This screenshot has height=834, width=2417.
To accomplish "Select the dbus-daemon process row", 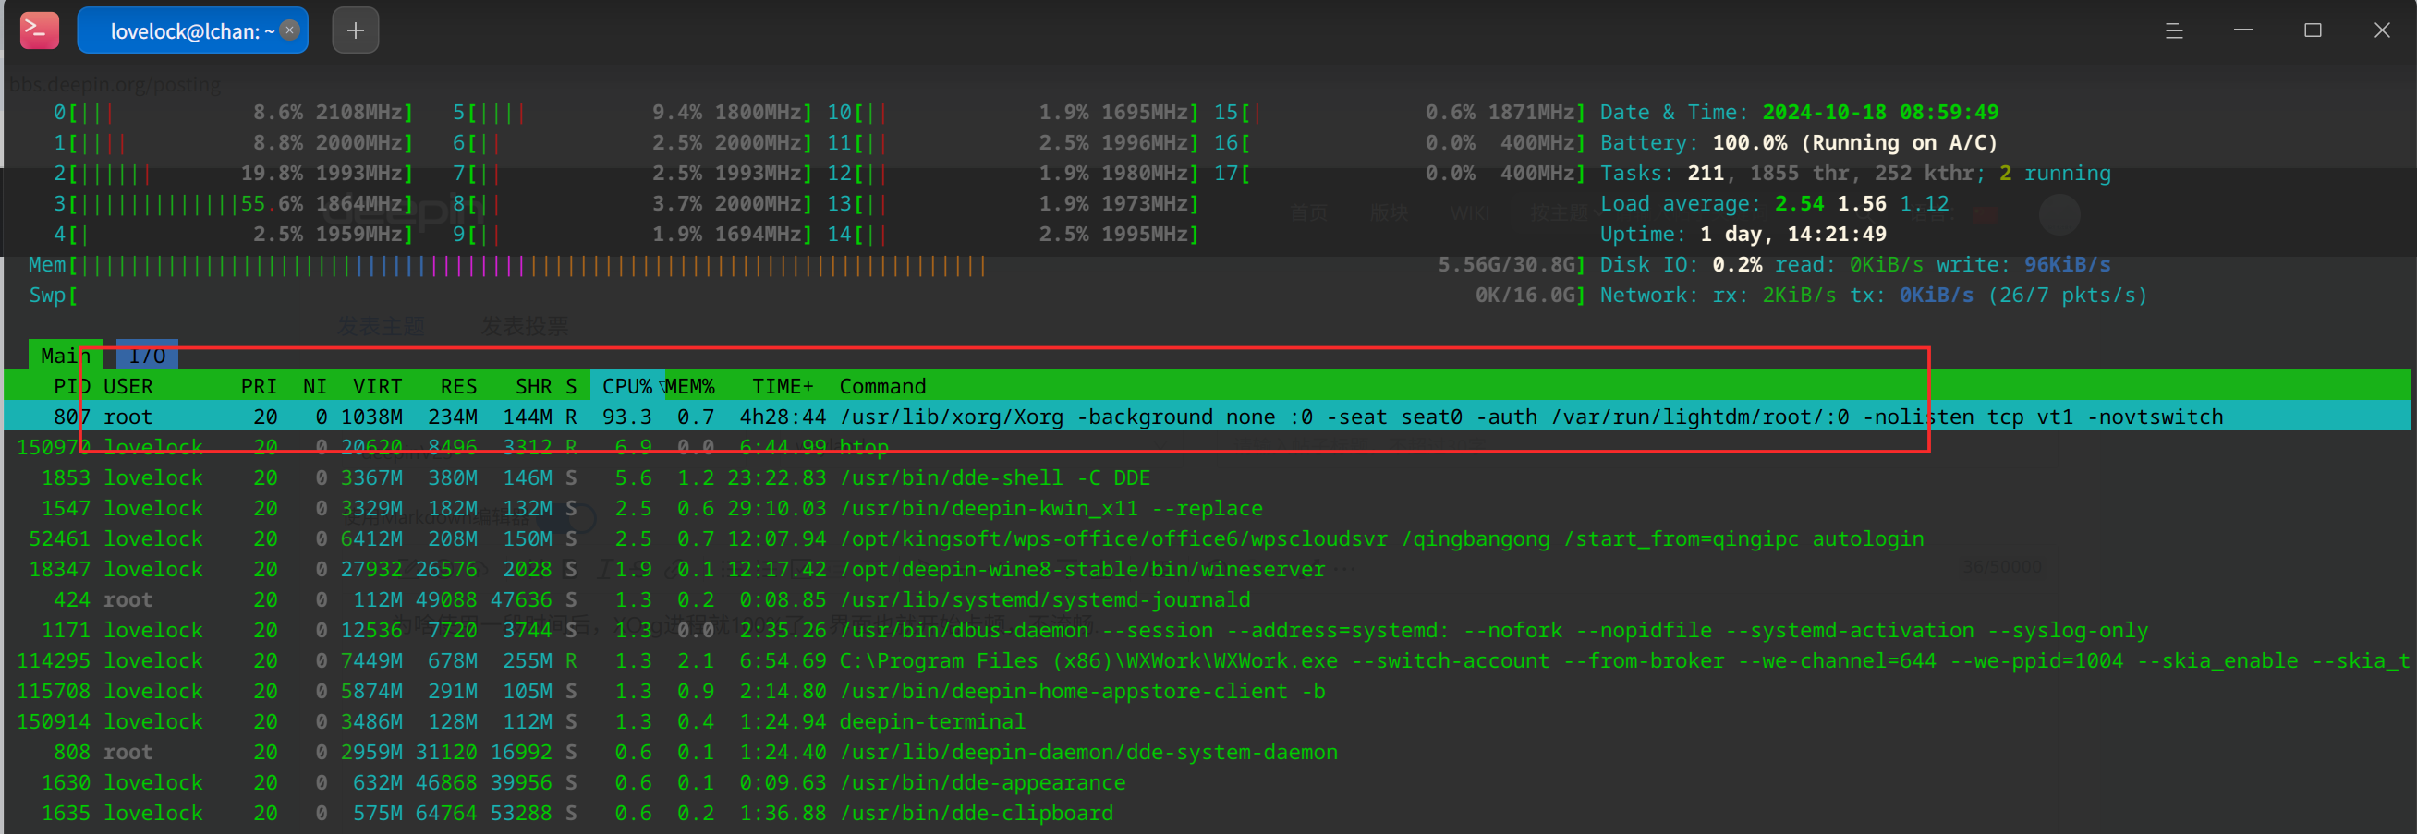I will click(x=1208, y=631).
